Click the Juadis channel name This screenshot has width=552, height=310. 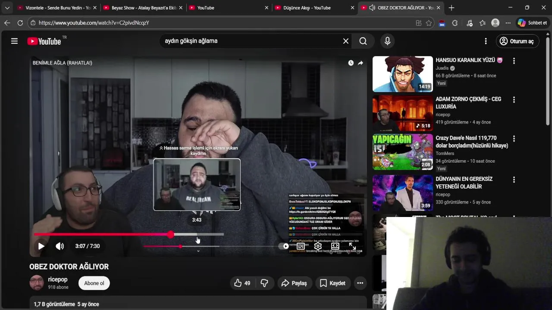click(x=442, y=68)
